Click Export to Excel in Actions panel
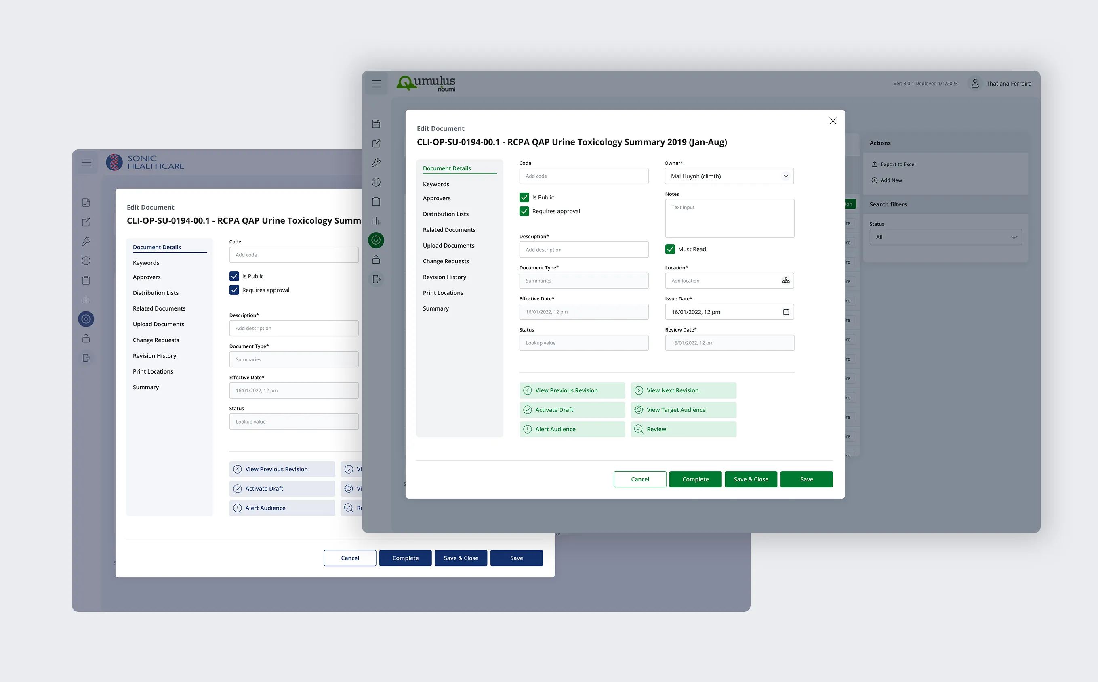Image resolution: width=1098 pixels, height=682 pixels. point(898,164)
